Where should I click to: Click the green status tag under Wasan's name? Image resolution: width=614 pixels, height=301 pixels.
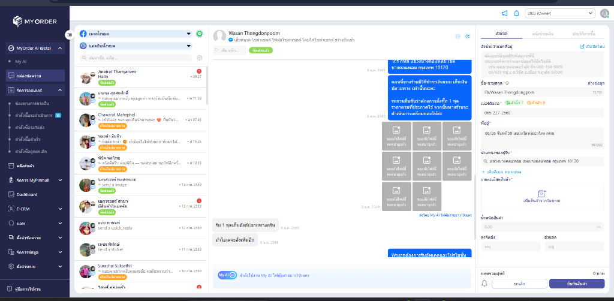pos(260,50)
